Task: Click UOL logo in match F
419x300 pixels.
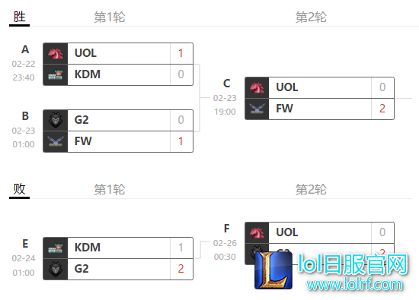Action: 257,232
